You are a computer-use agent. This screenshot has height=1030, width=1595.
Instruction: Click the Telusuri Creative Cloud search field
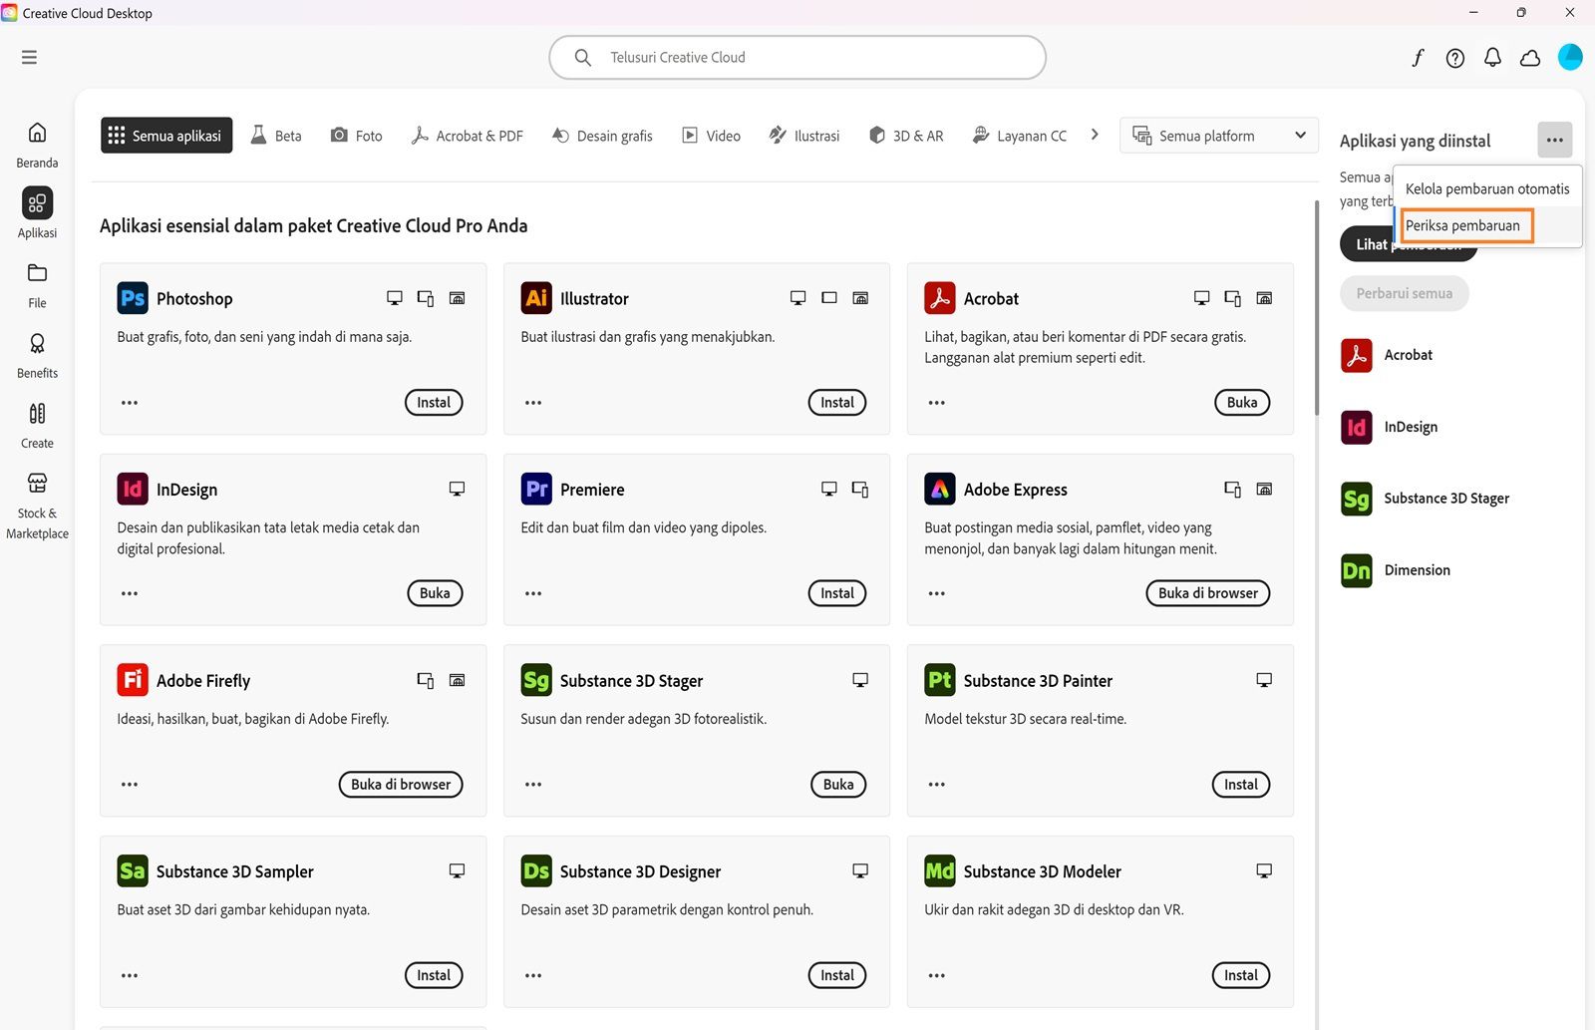(797, 58)
